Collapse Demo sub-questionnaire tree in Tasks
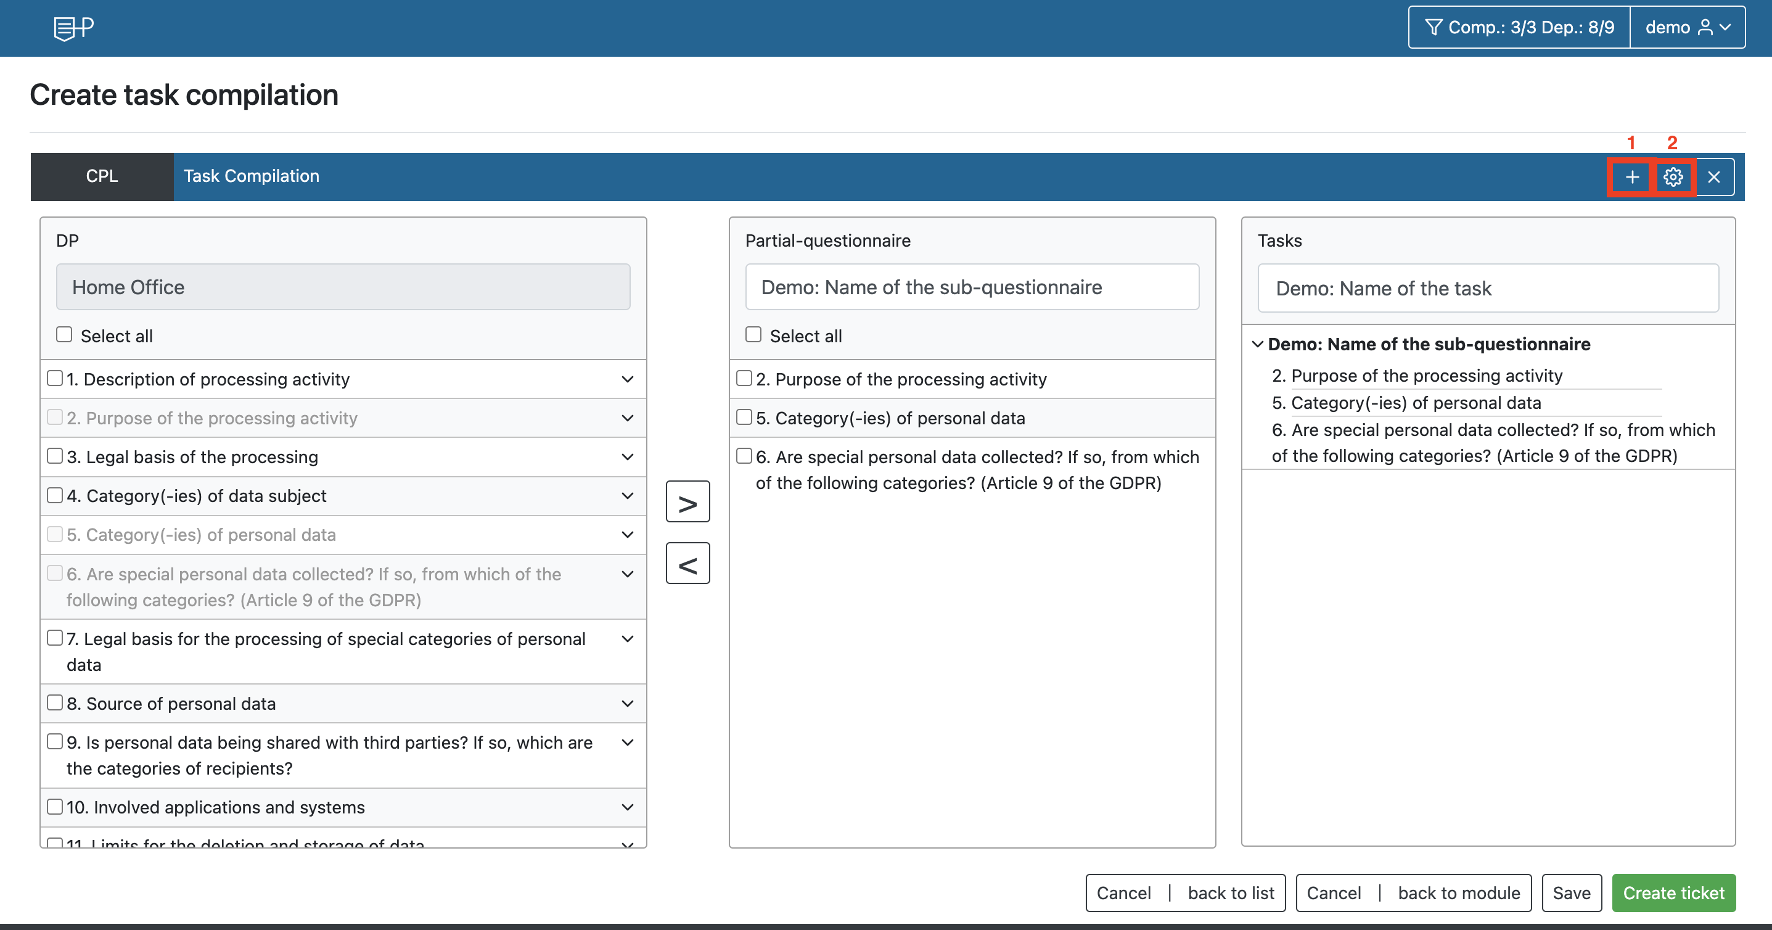This screenshot has width=1772, height=930. pos(1257,344)
